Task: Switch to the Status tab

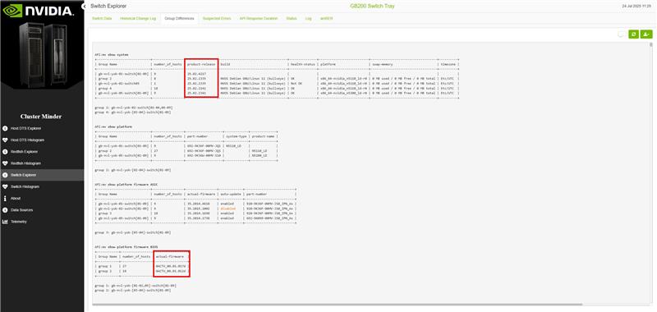Action: [292, 19]
